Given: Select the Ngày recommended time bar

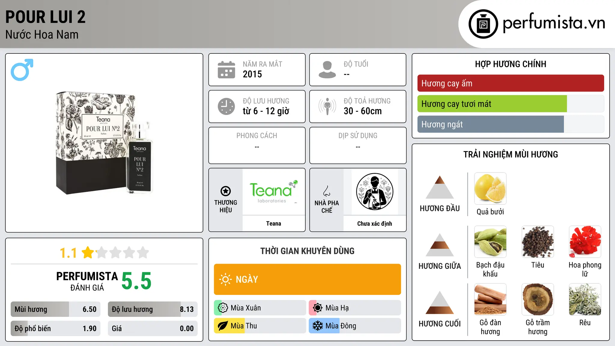Looking at the screenshot, I should (x=307, y=279).
